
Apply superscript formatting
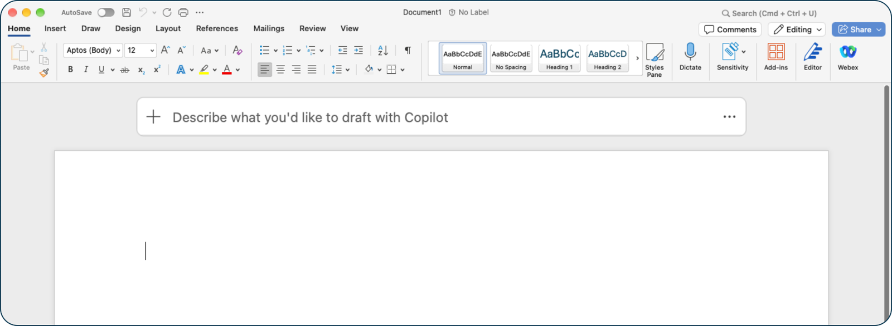pos(157,70)
